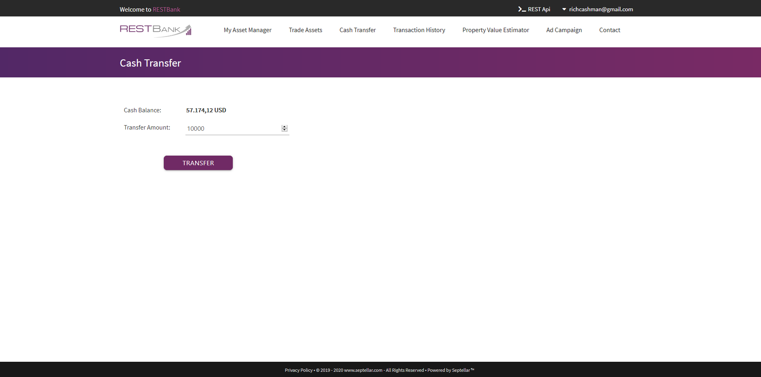Screen dimensions: 761x377
Task: Select Transaction History from the navbar
Action: click(419, 30)
